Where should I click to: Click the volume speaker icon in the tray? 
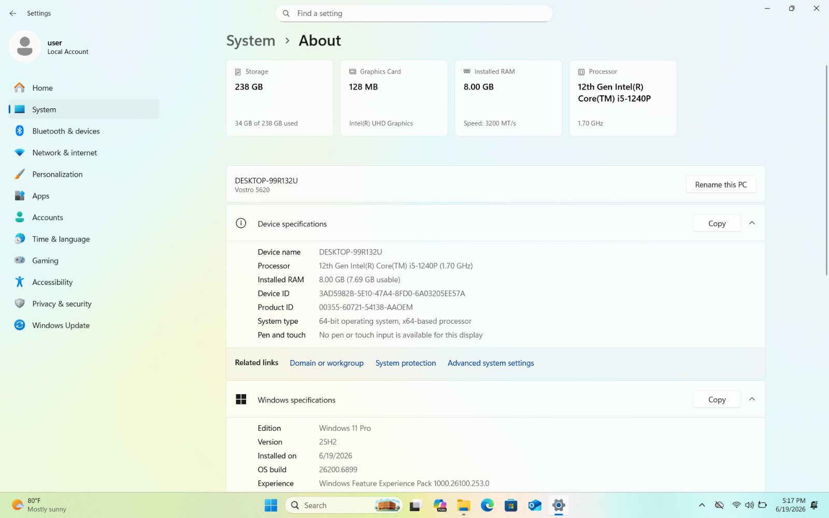[749, 505]
